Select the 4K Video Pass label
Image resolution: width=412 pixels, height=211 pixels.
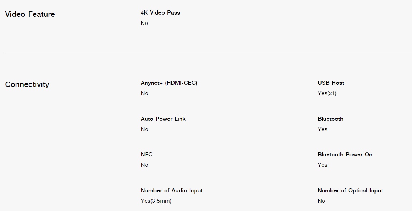[x=160, y=12]
